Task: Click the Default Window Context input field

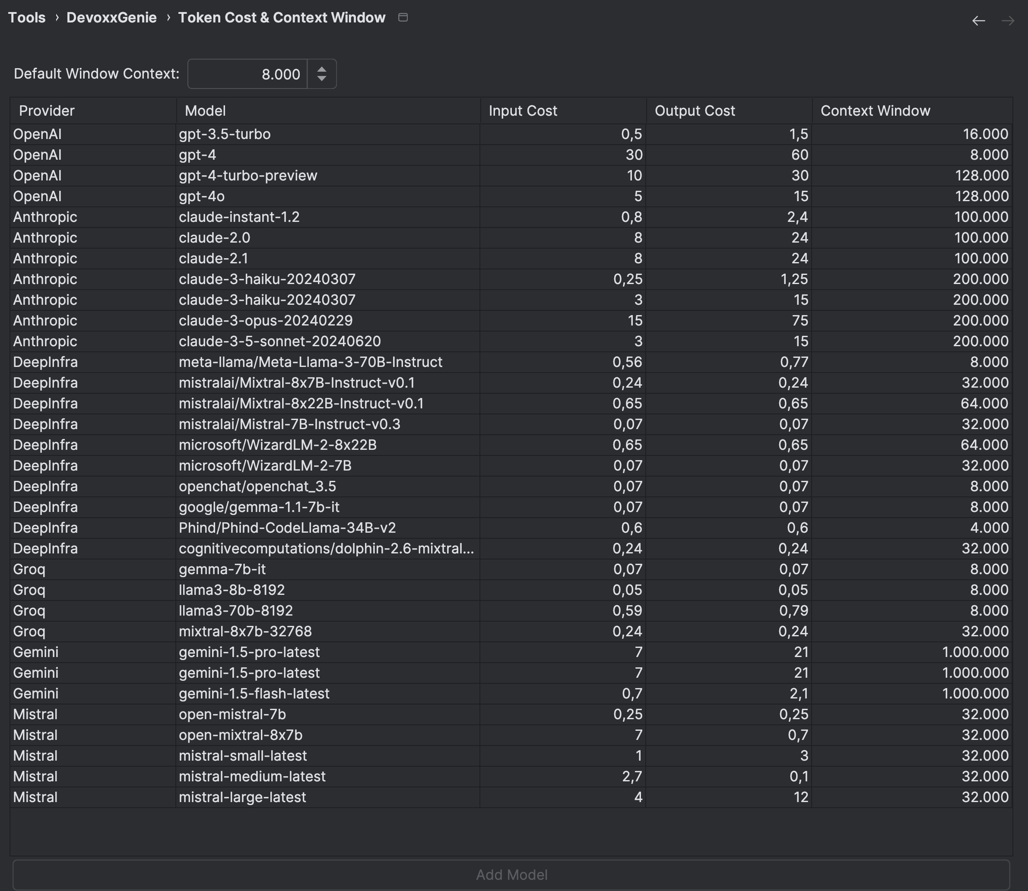Action: coord(247,74)
